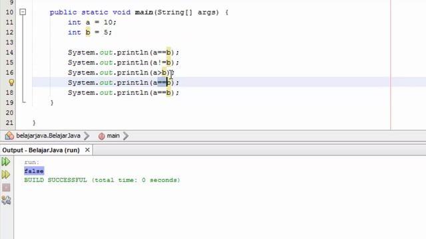Viewport: 426px width, 239px height.
Task: Click the line 'int a = 10;'
Action: pos(92,22)
